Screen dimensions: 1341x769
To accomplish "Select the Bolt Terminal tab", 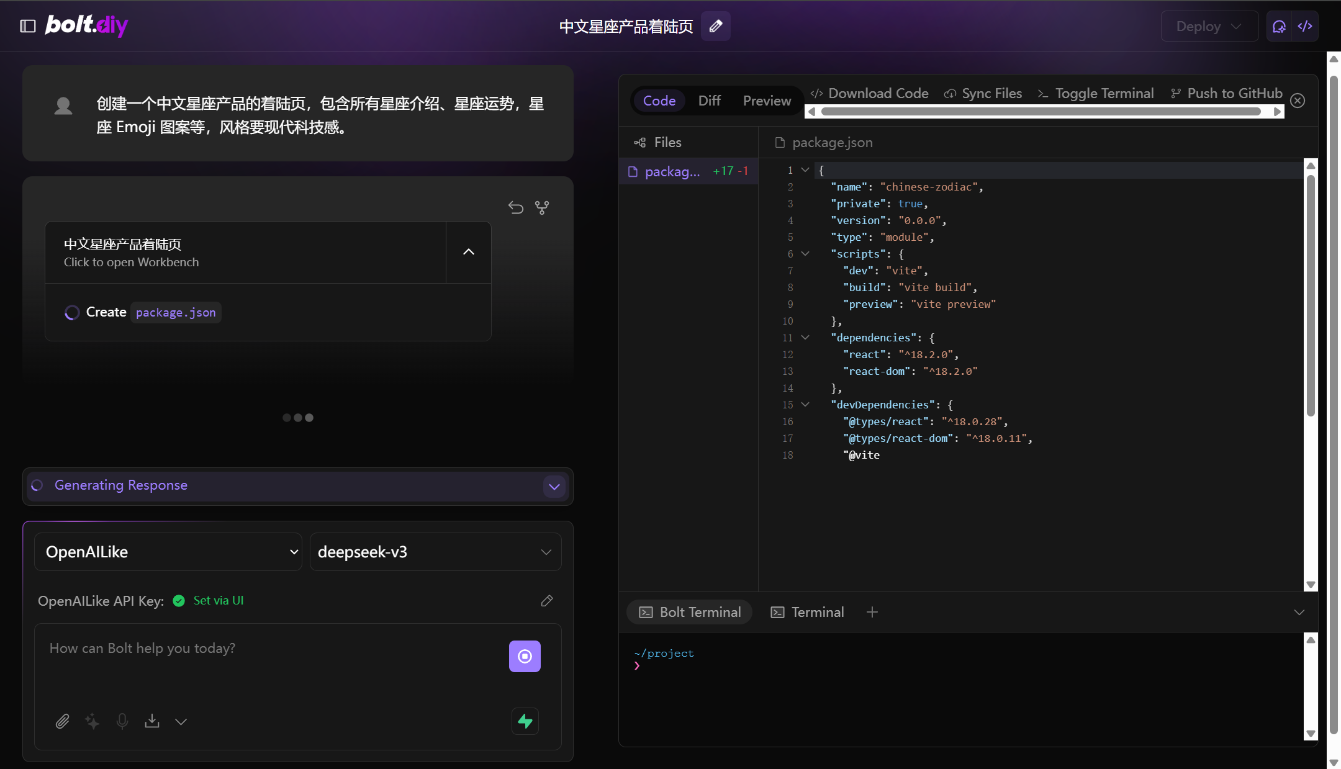I will [690, 612].
